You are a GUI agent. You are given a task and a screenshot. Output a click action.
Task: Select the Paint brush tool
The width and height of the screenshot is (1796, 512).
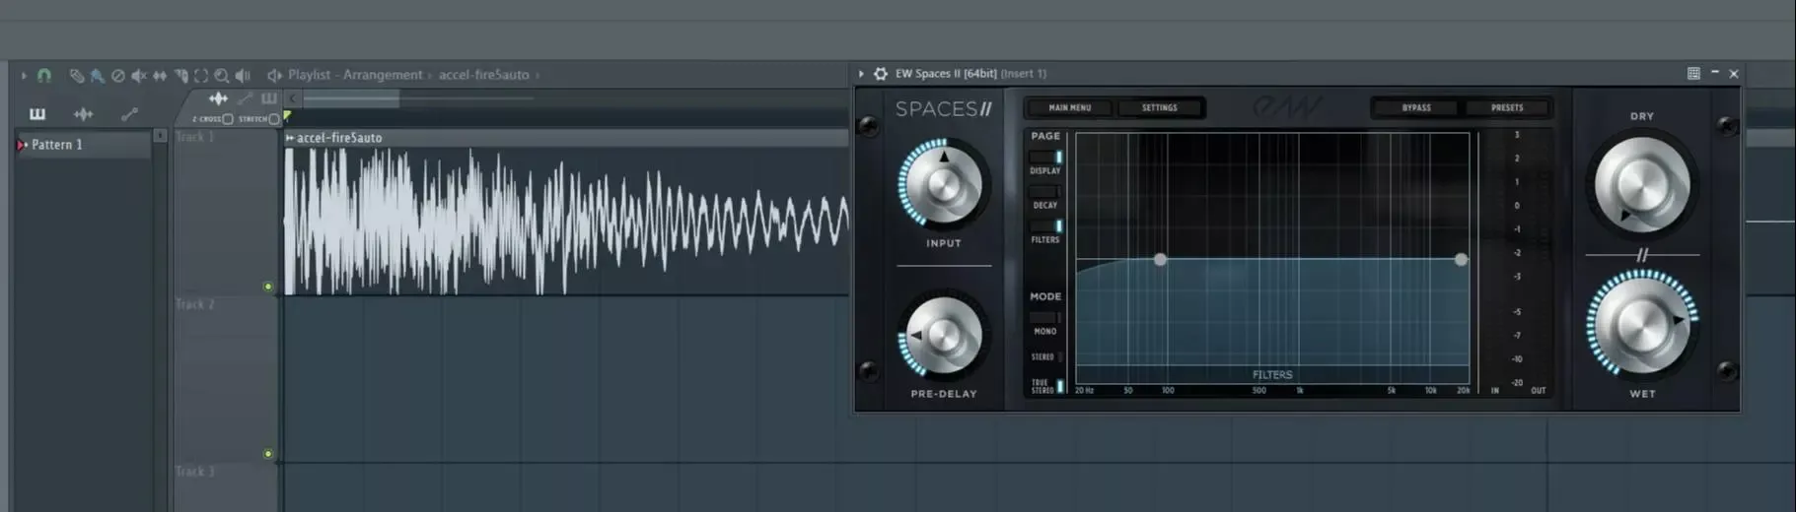click(97, 75)
